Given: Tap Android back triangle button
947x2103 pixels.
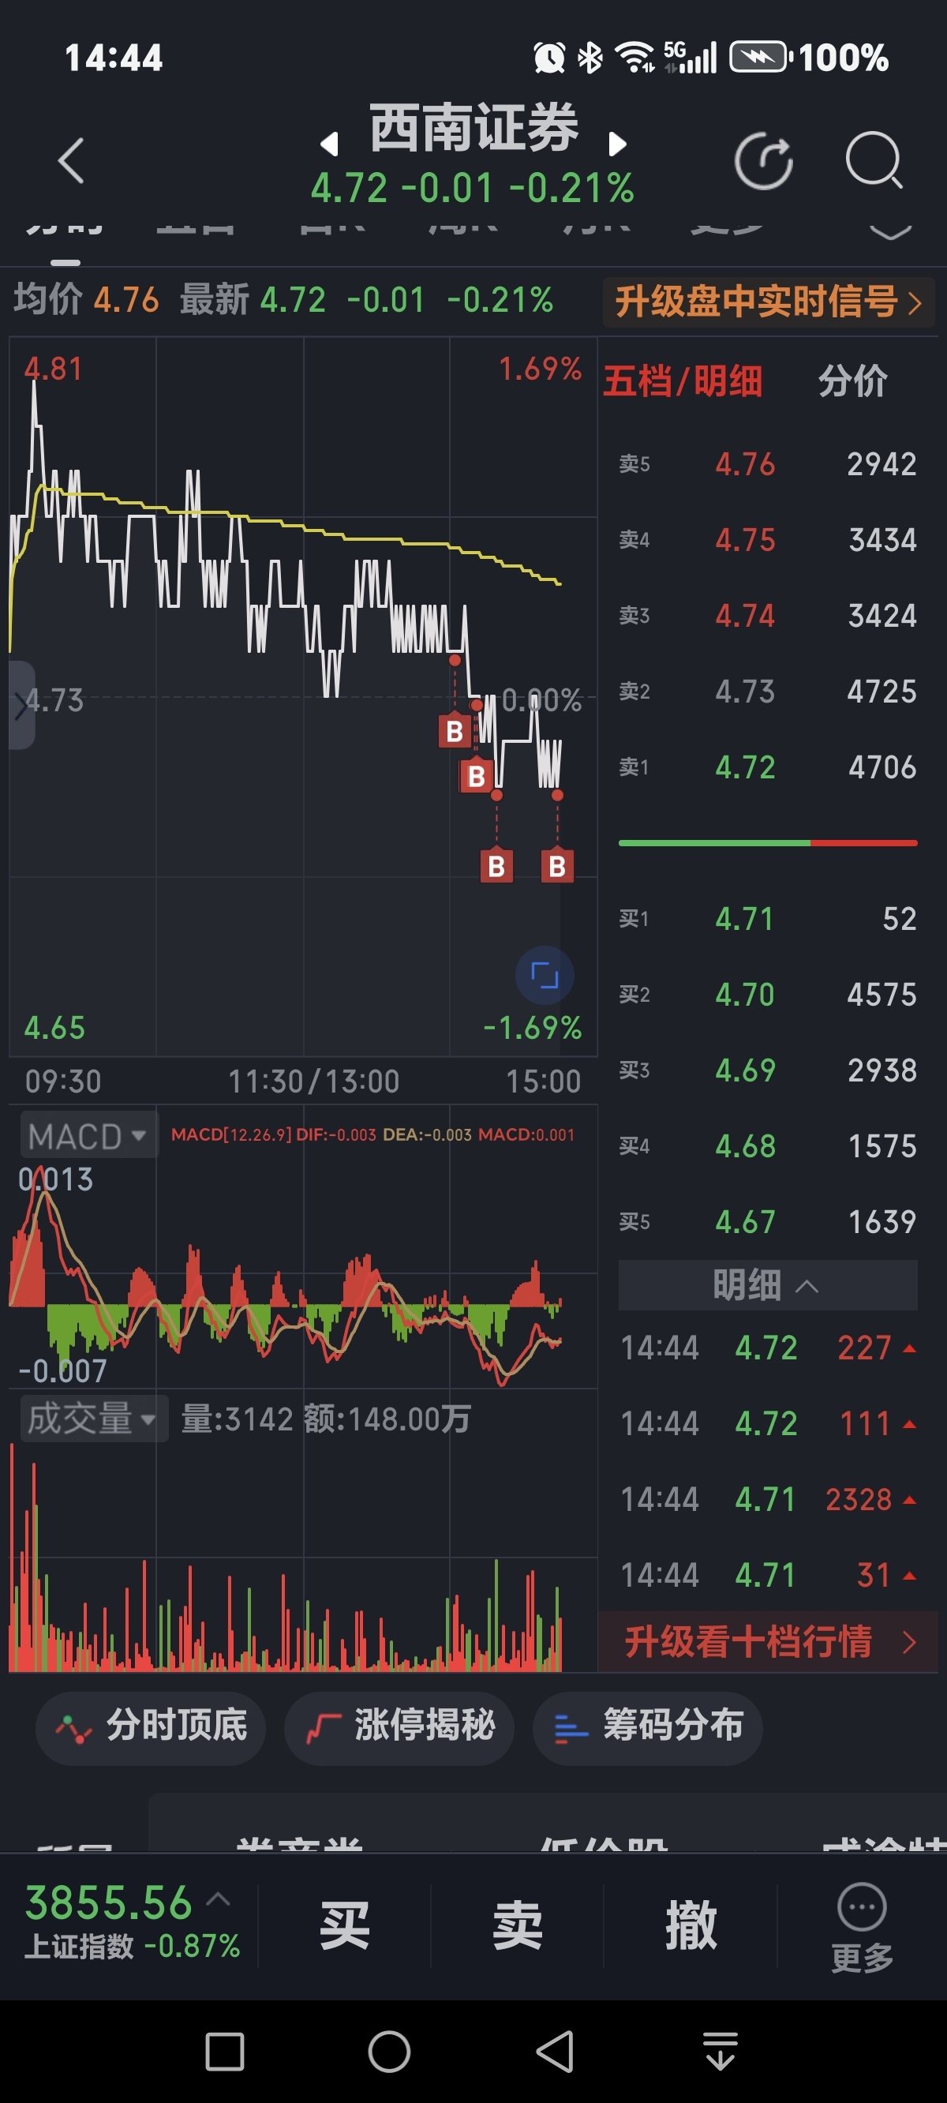Looking at the screenshot, I should (x=555, y=2052).
